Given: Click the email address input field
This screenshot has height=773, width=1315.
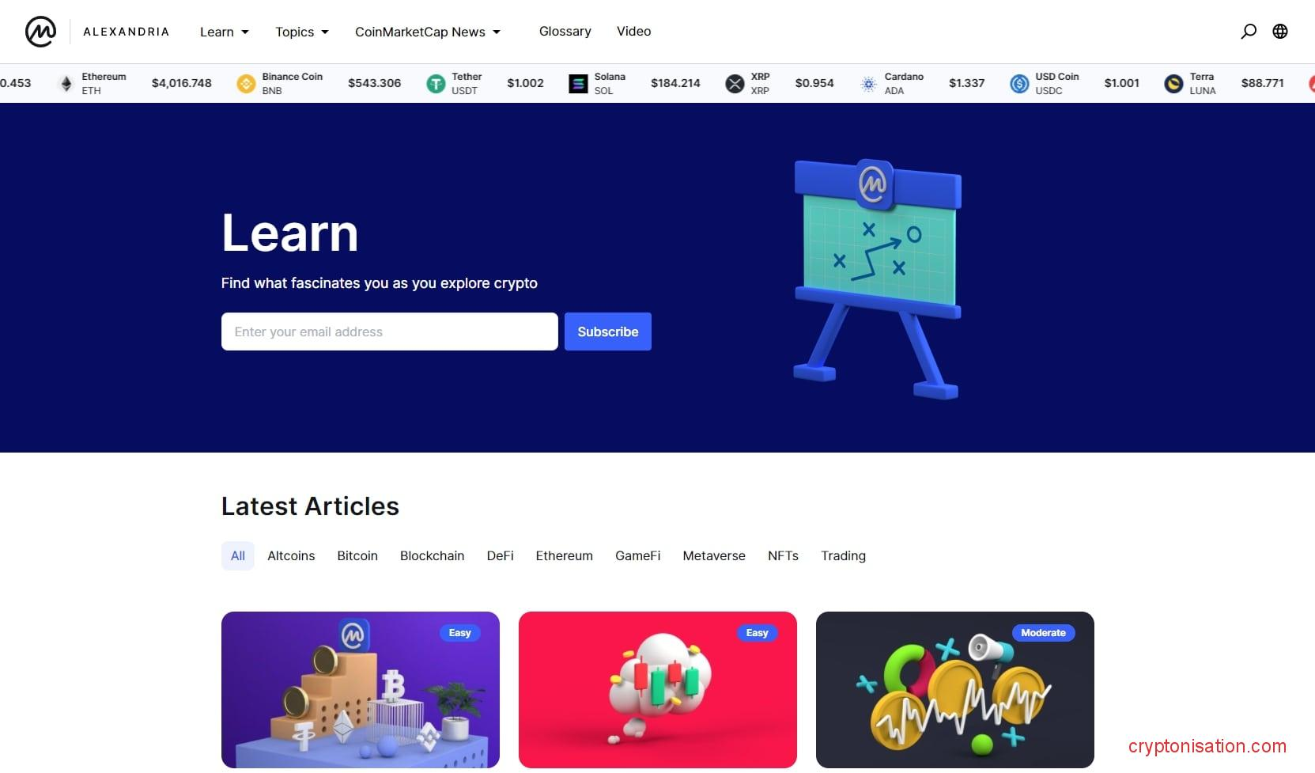Looking at the screenshot, I should pyautogui.click(x=389, y=332).
